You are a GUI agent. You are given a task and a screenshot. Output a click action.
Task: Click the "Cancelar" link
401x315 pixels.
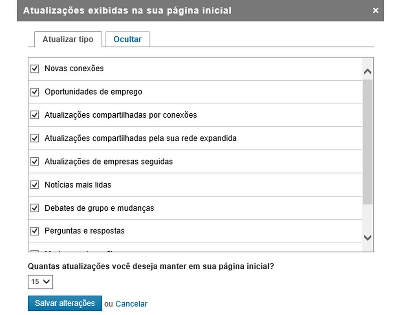pyautogui.click(x=131, y=303)
